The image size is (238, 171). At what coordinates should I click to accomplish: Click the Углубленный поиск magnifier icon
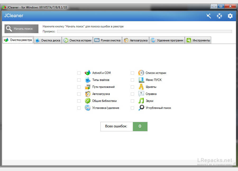[141, 108]
